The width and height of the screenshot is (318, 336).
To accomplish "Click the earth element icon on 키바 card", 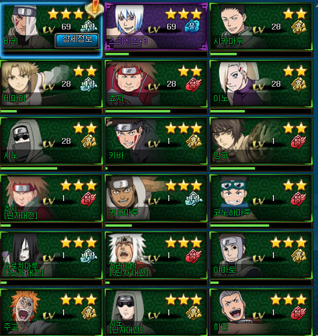I will [x=194, y=141].
